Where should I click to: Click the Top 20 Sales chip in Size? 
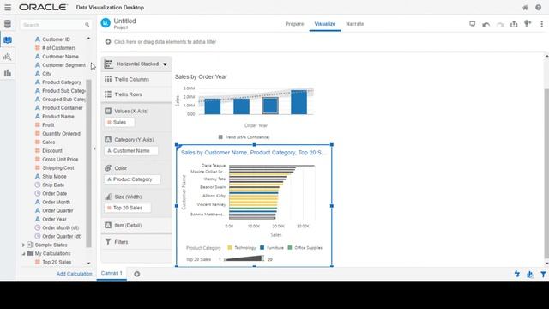[x=128, y=208]
